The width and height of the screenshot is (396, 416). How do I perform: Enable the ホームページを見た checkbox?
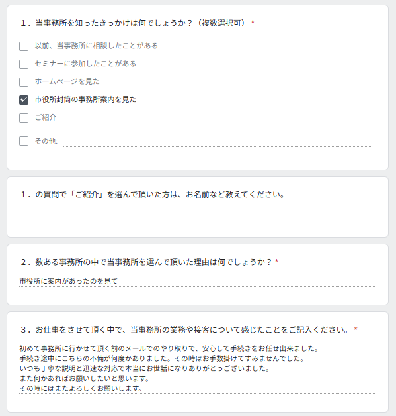click(x=24, y=82)
